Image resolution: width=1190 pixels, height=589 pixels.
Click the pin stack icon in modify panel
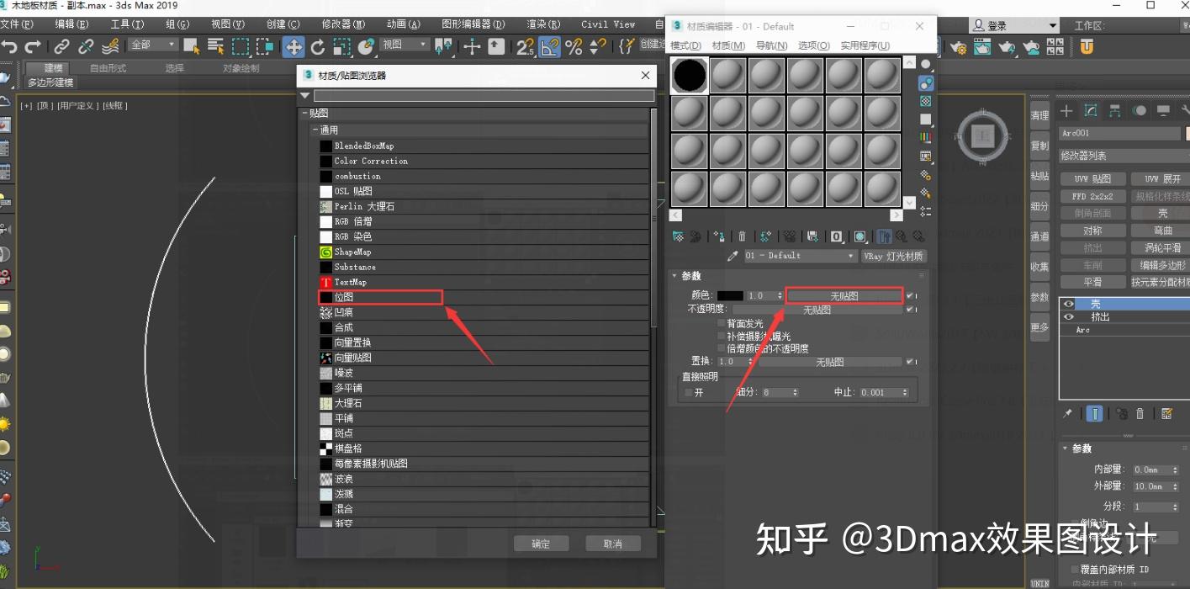(1067, 413)
